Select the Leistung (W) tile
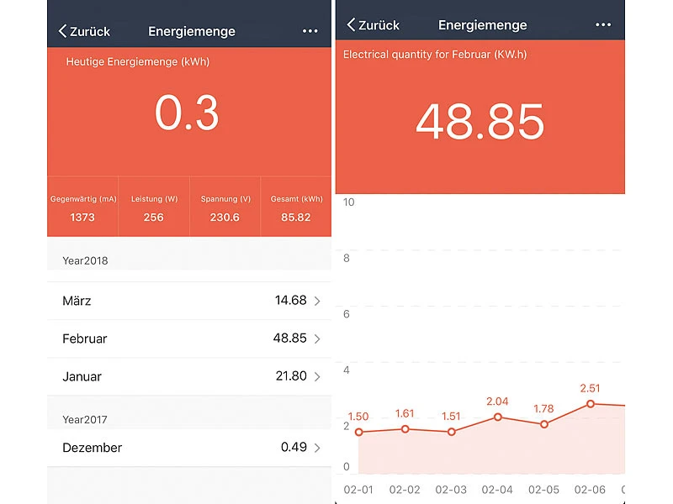673x504 pixels. coord(154,207)
